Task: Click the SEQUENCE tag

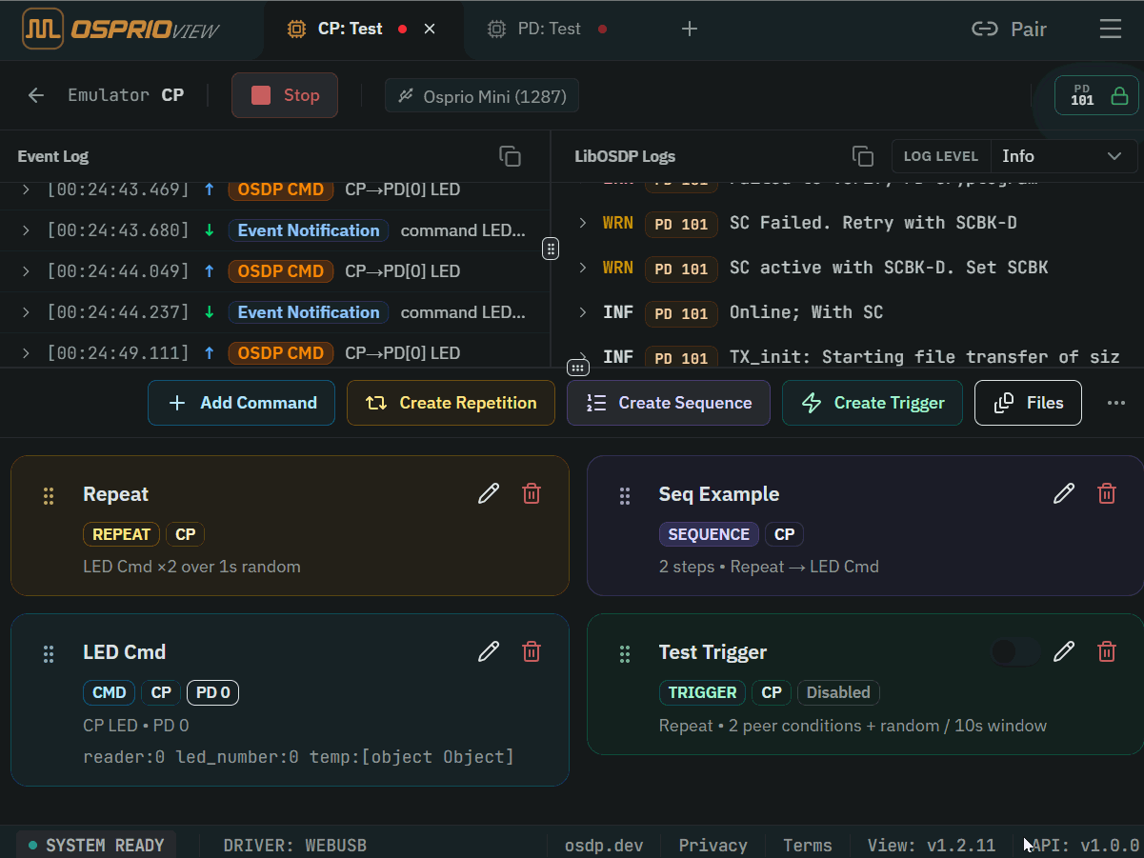Action: click(x=709, y=534)
